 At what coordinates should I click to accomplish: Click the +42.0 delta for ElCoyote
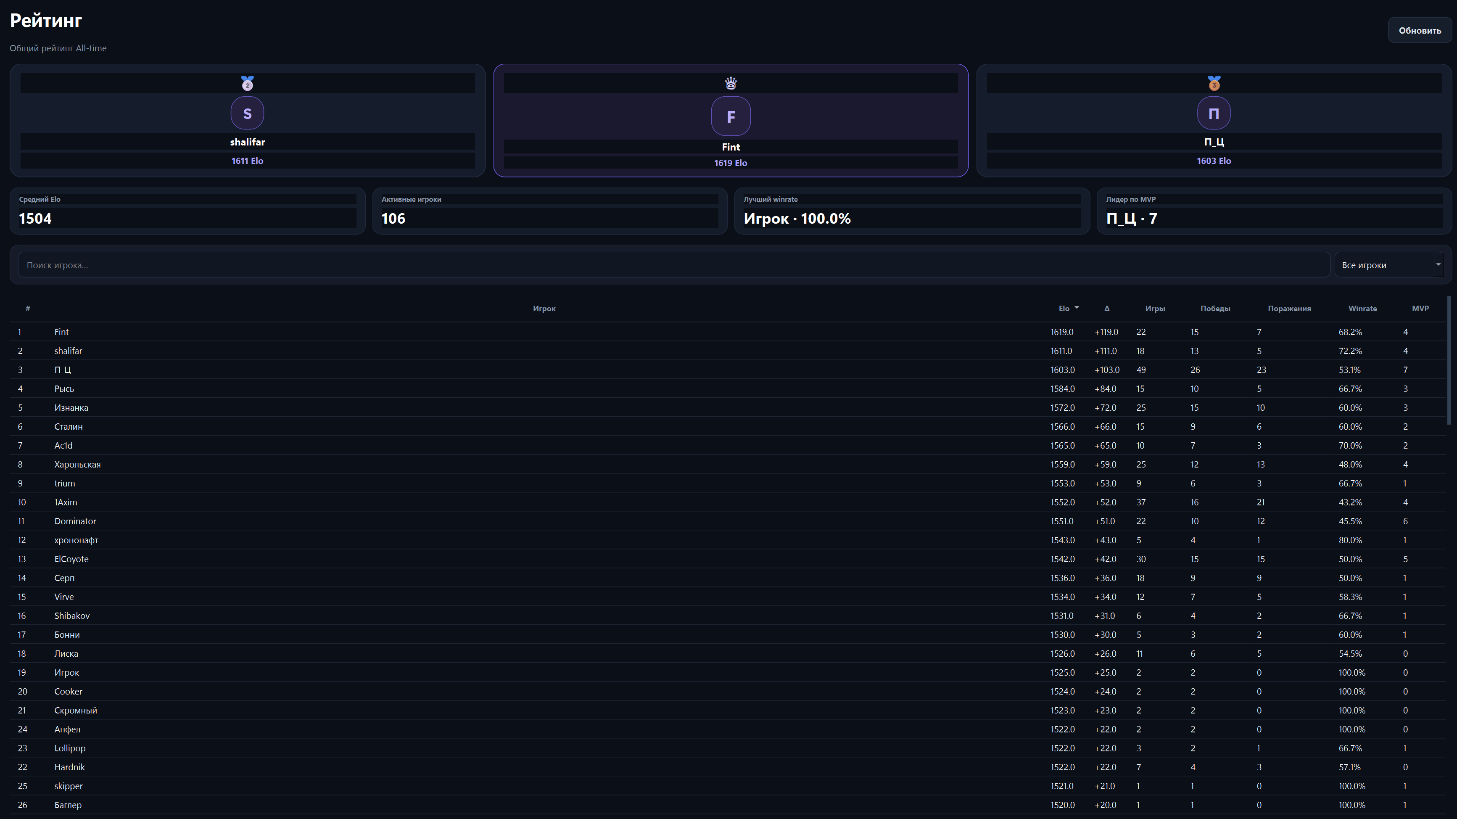pyautogui.click(x=1105, y=560)
